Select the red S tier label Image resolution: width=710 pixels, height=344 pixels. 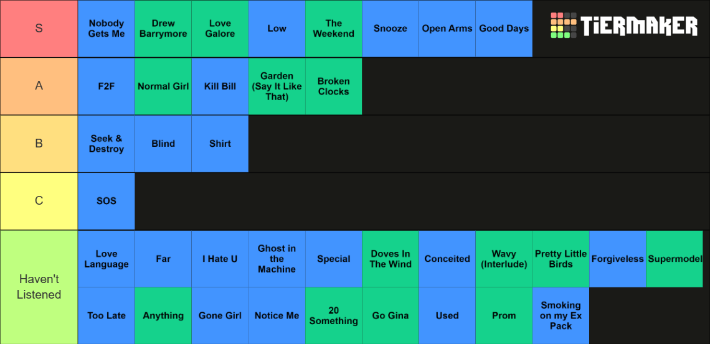(39, 29)
